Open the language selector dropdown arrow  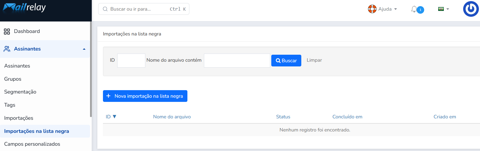448,9
